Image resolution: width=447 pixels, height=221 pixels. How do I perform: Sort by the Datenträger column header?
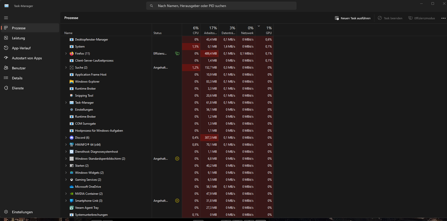coord(228,30)
